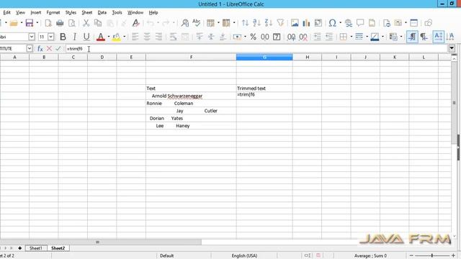Screen dimensions: 461x259
Task: Open the Sheet menu
Action: point(87,13)
